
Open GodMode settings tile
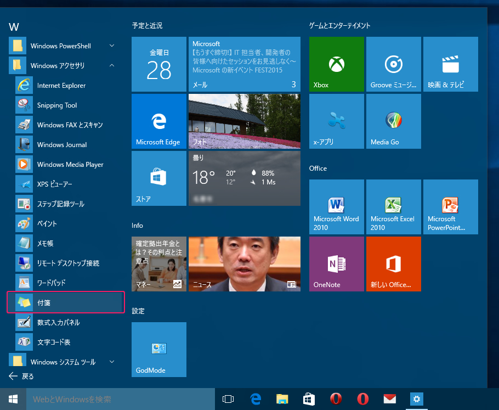pyautogui.click(x=159, y=350)
